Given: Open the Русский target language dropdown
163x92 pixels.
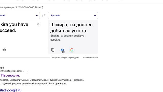Looking at the screenshot, I should pyautogui.click(x=73, y=16).
